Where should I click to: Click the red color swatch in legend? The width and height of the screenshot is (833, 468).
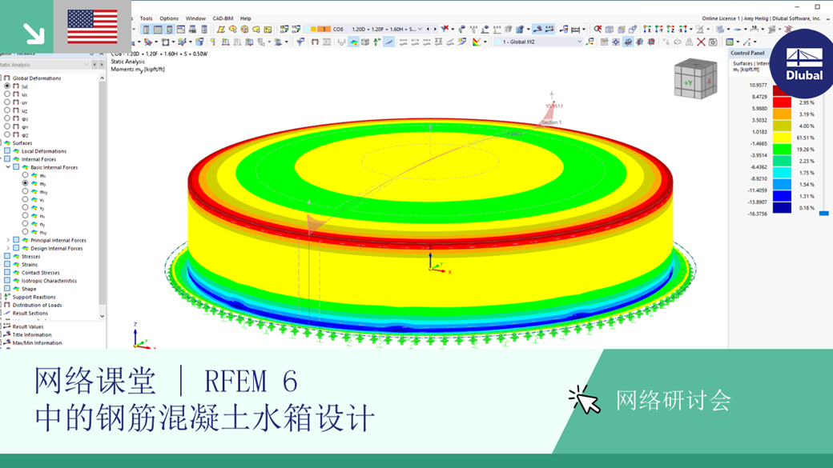[782, 102]
